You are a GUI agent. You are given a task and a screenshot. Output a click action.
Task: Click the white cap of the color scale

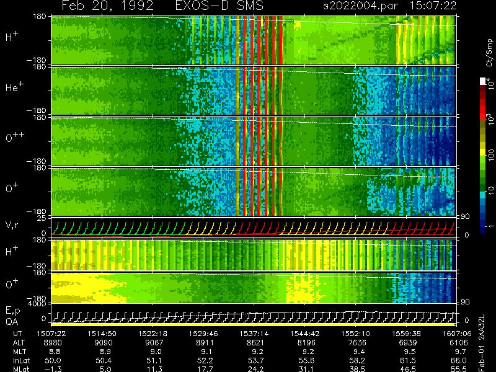[x=483, y=81]
